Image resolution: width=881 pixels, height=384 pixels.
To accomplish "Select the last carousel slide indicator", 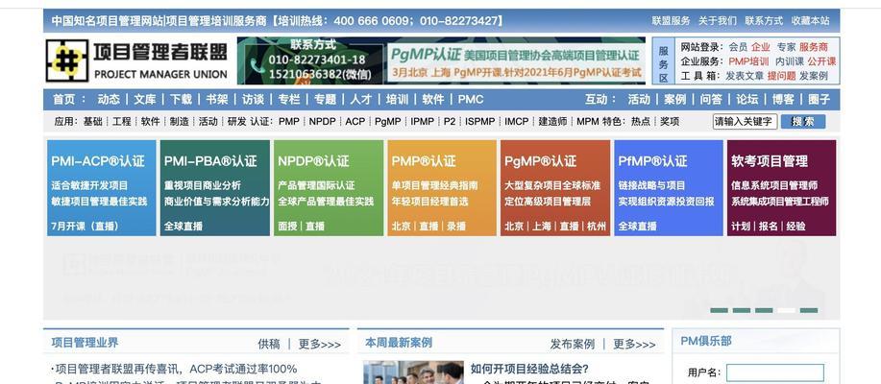I will [x=809, y=310].
